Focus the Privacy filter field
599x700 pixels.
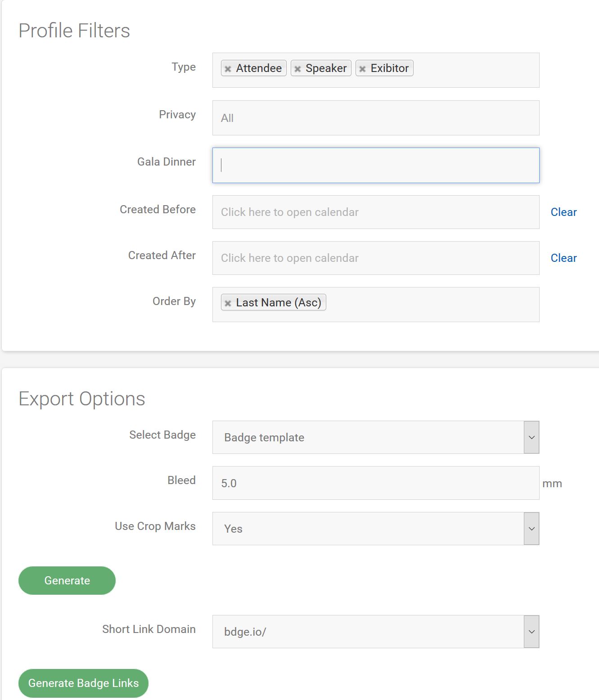pyautogui.click(x=376, y=118)
